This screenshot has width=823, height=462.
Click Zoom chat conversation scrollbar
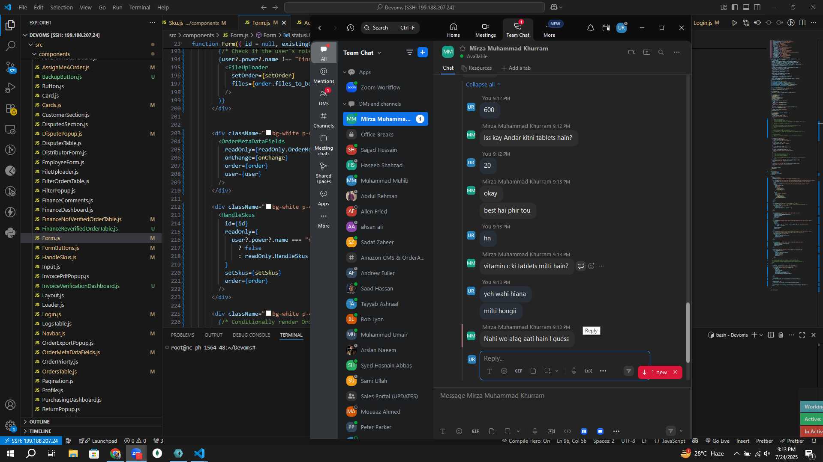click(x=688, y=332)
